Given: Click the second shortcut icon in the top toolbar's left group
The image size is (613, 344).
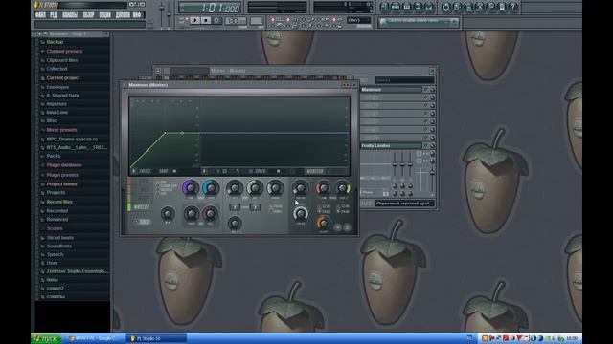Looking at the screenshot, I should pos(396,7).
